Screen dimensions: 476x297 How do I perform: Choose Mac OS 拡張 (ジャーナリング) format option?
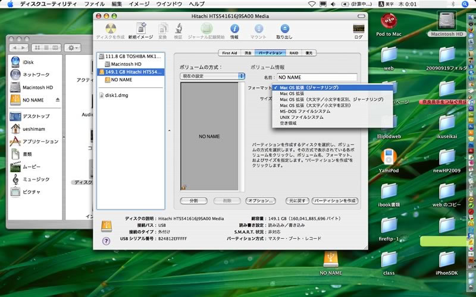tap(333, 87)
